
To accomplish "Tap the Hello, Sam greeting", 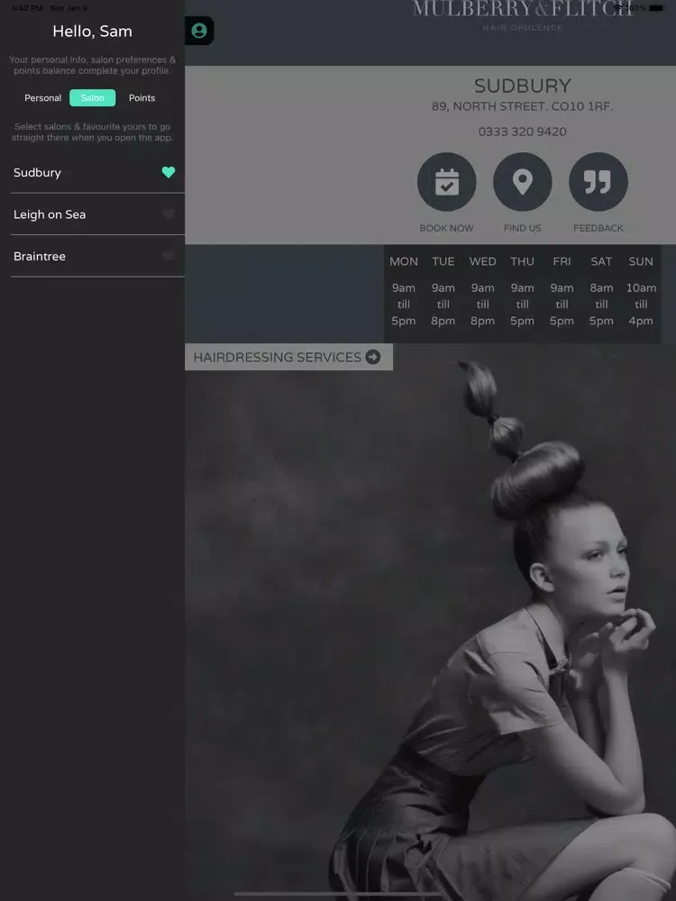I will [93, 31].
